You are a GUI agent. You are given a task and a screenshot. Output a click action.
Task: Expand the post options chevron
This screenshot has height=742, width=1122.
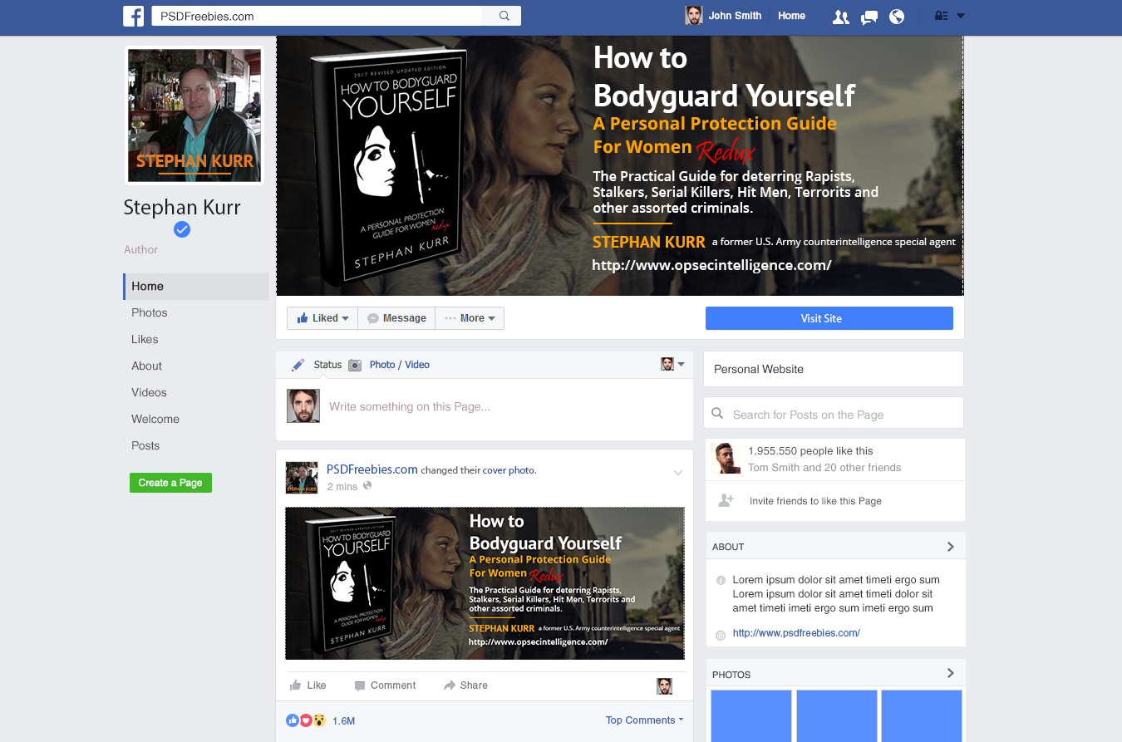point(678,473)
